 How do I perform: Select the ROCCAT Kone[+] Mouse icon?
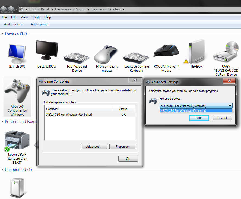click(166, 51)
